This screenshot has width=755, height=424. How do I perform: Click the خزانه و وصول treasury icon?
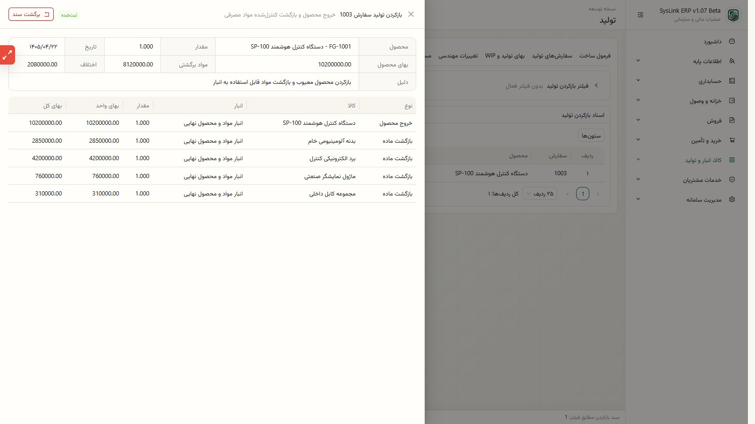pos(732,101)
